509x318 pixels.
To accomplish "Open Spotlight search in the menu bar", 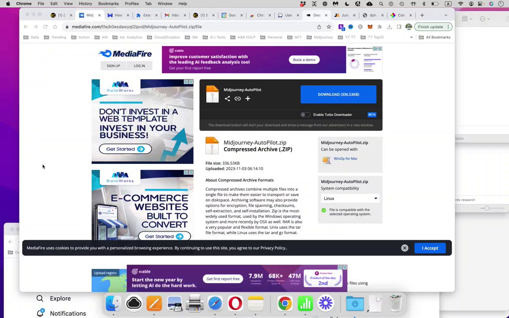I will pos(381,4).
